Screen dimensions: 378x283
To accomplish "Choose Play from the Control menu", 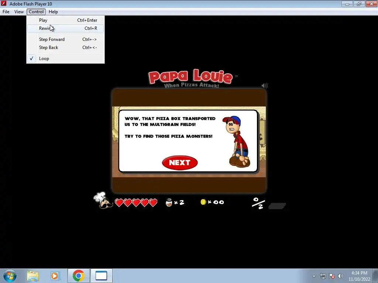I will coord(66,20).
